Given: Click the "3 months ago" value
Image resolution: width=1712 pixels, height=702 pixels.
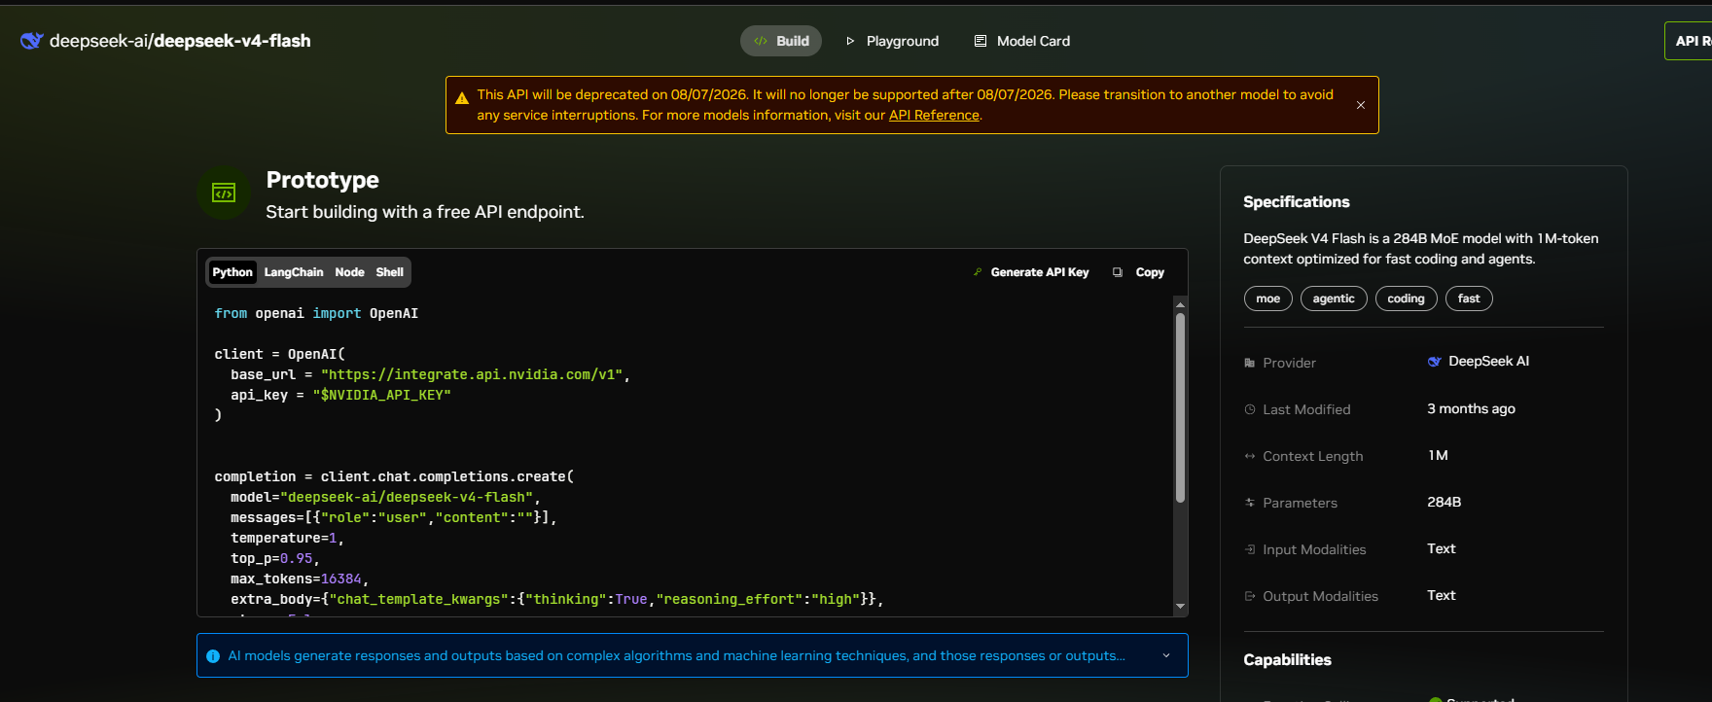Looking at the screenshot, I should point(1471,408).
